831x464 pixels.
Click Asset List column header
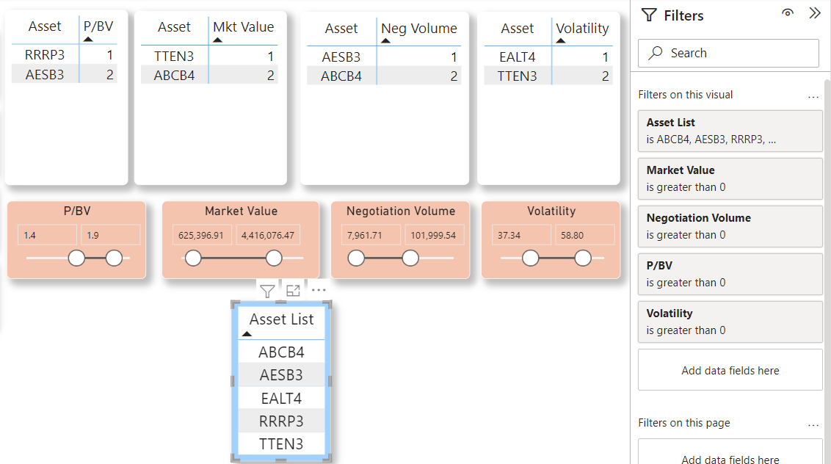[x=281, y=320]
